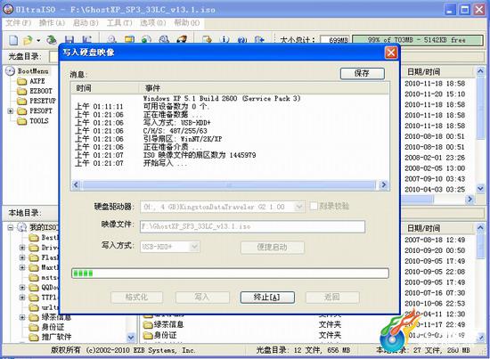Click the 格式化 format button
Image resolution: width=490 pixels, height=359 pixels.
point(136,298)
